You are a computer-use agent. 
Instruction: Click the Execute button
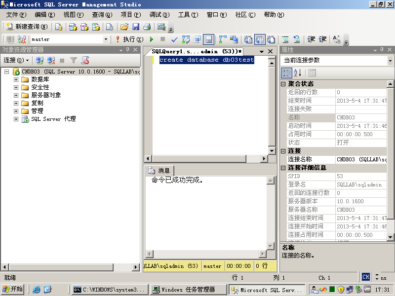coord(130,39)
